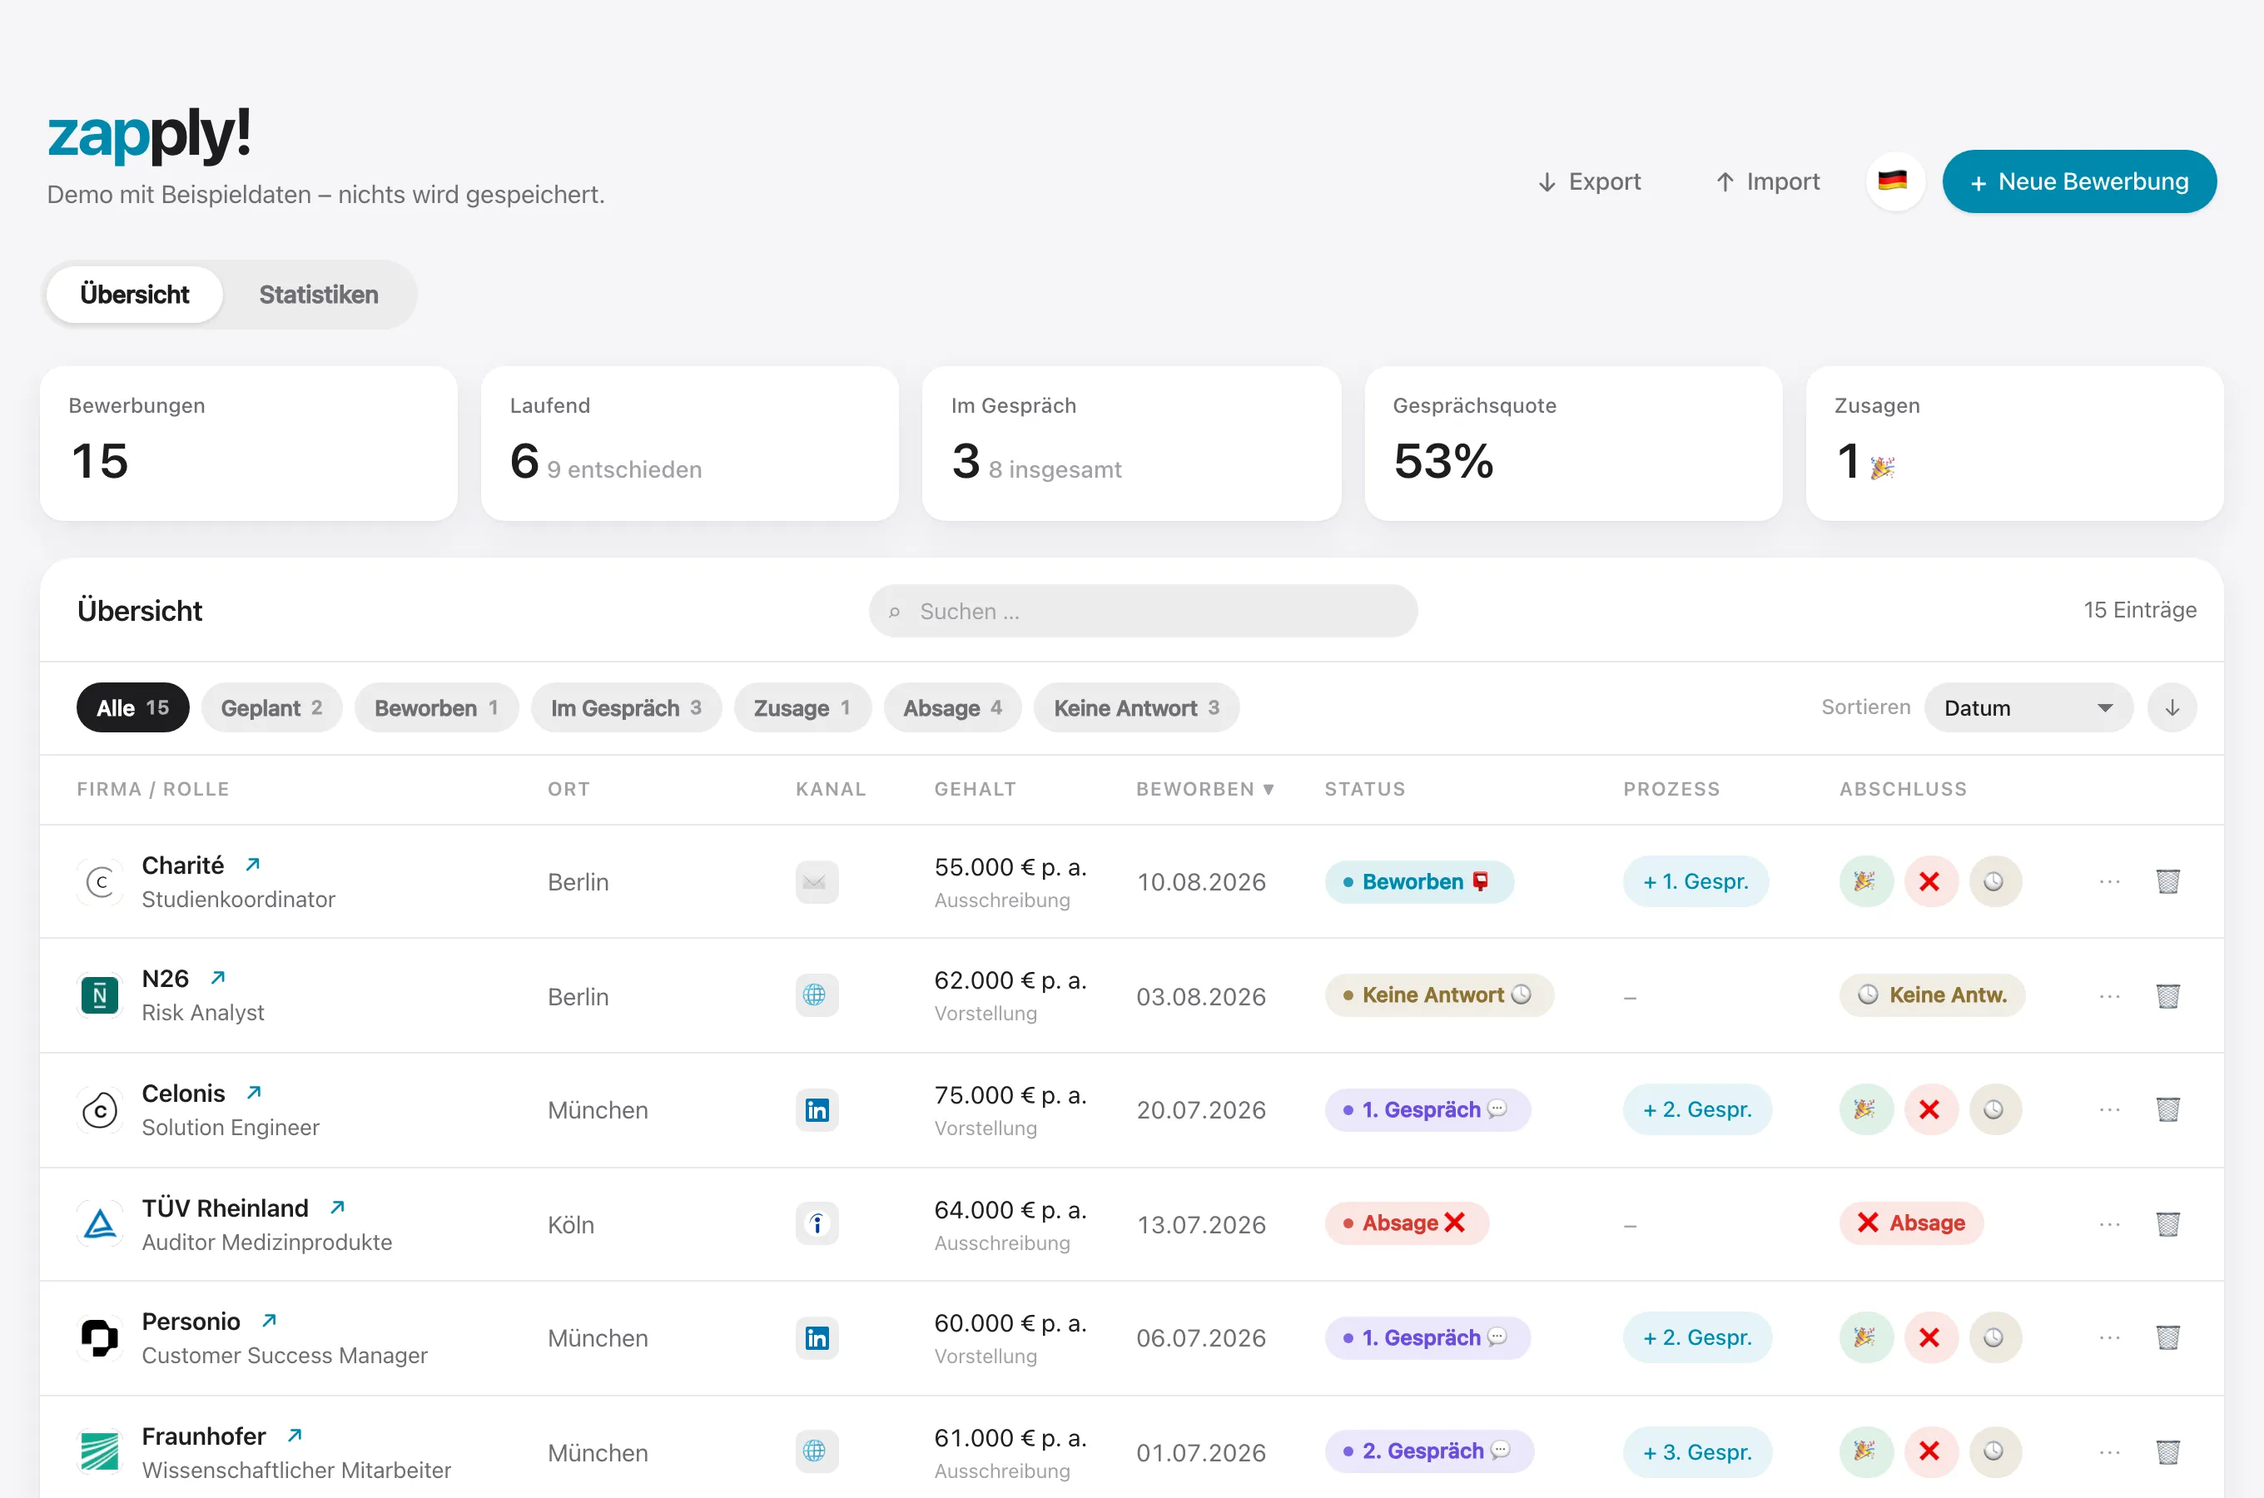Click the globe channel icon for N26
2264x1498 pixels.
pyautogui.click(x=817, y=995)
